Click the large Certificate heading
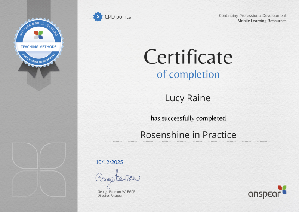This screenshot has height=212, width=299. tap(188, 57)
